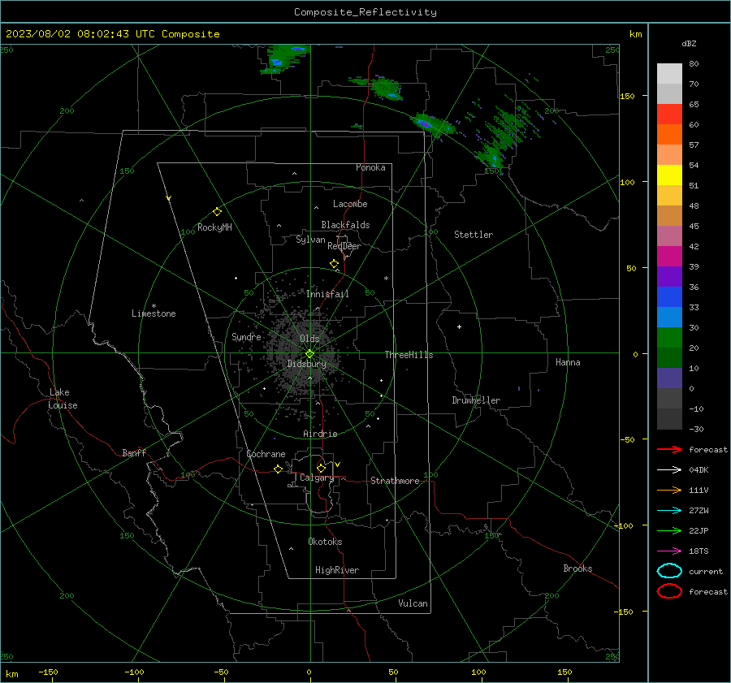Click the HighRiver city label

(x=337, y=570)
